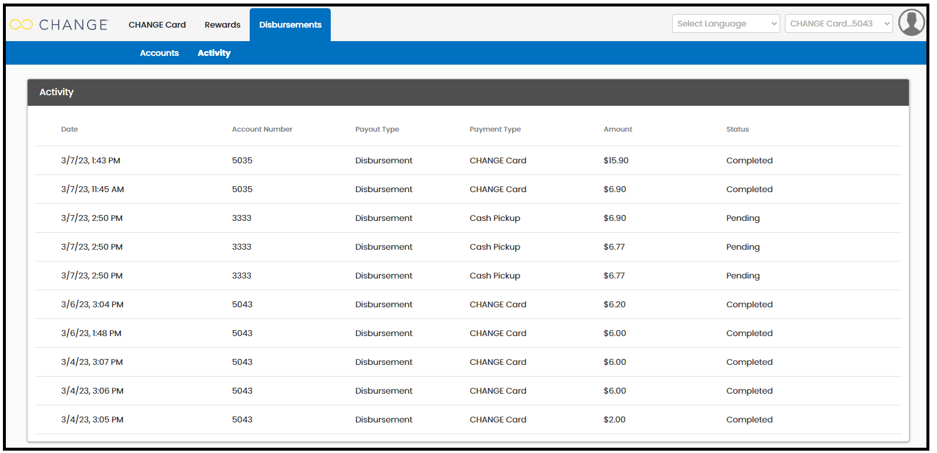Viewport: 937px width, 453px height.
Task: Select the Disbursements tab
Action: [290, 25]
